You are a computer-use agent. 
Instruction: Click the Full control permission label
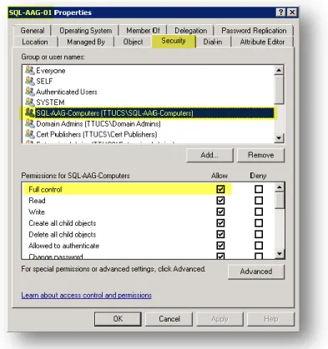tap(45, 189)
